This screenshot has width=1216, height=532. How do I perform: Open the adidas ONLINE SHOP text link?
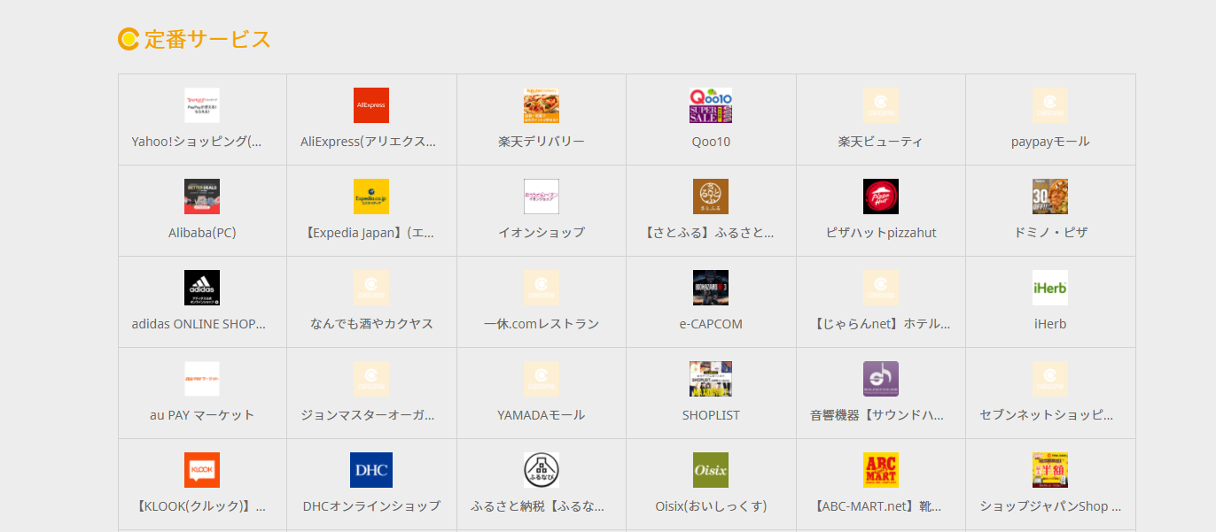[199, 324]
